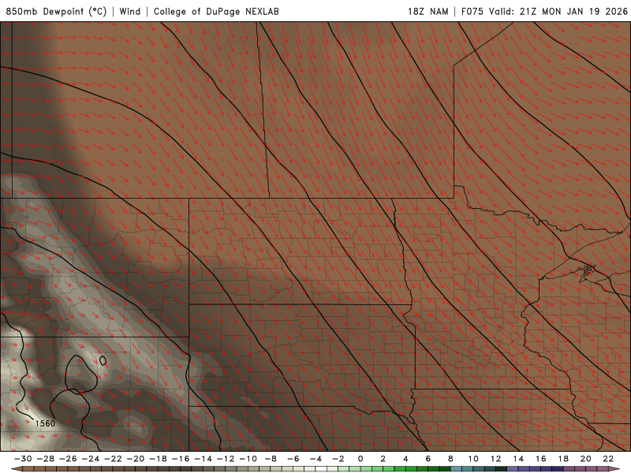Click the 4 value on the color scale
The image size is (631, 473).
[405, 459]
